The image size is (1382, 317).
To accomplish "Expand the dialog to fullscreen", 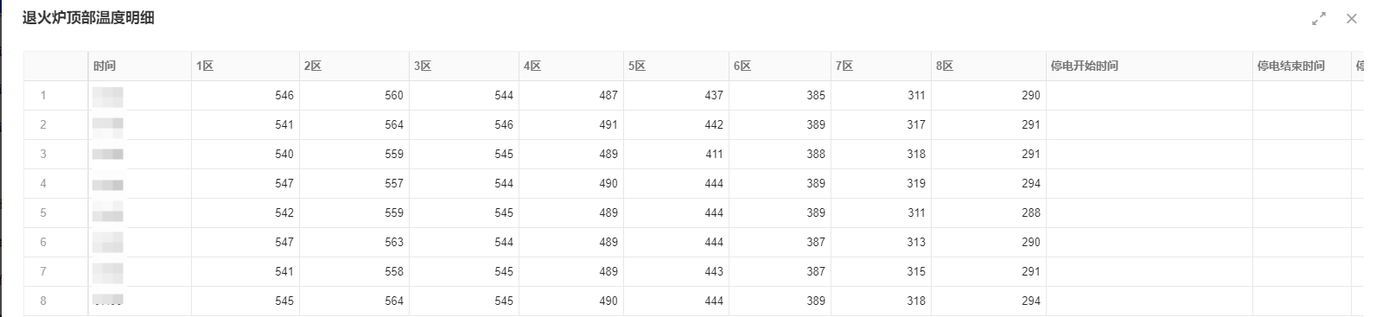I will coord(1319,19).
